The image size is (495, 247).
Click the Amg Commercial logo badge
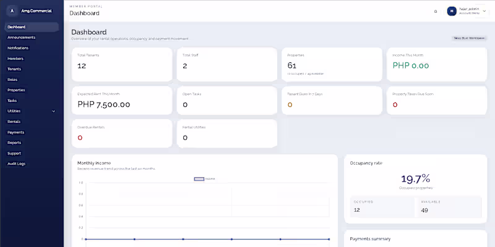(x=12, y=10)
